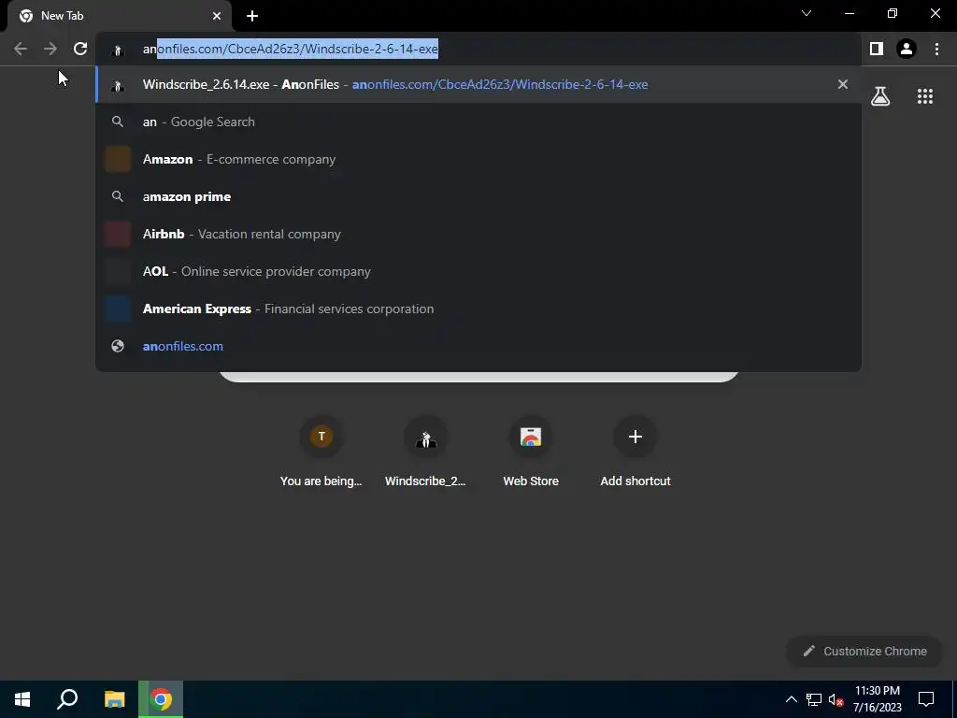Screen dimensions: 957x718
Task: Open the Google apps grid
Action: pos(925,96)
